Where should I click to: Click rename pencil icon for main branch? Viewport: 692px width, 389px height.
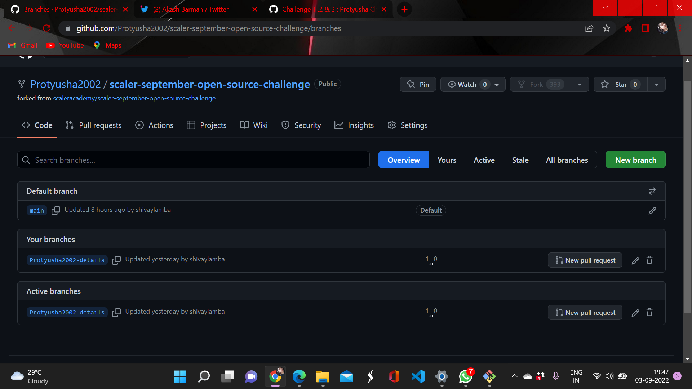[652, 210]
